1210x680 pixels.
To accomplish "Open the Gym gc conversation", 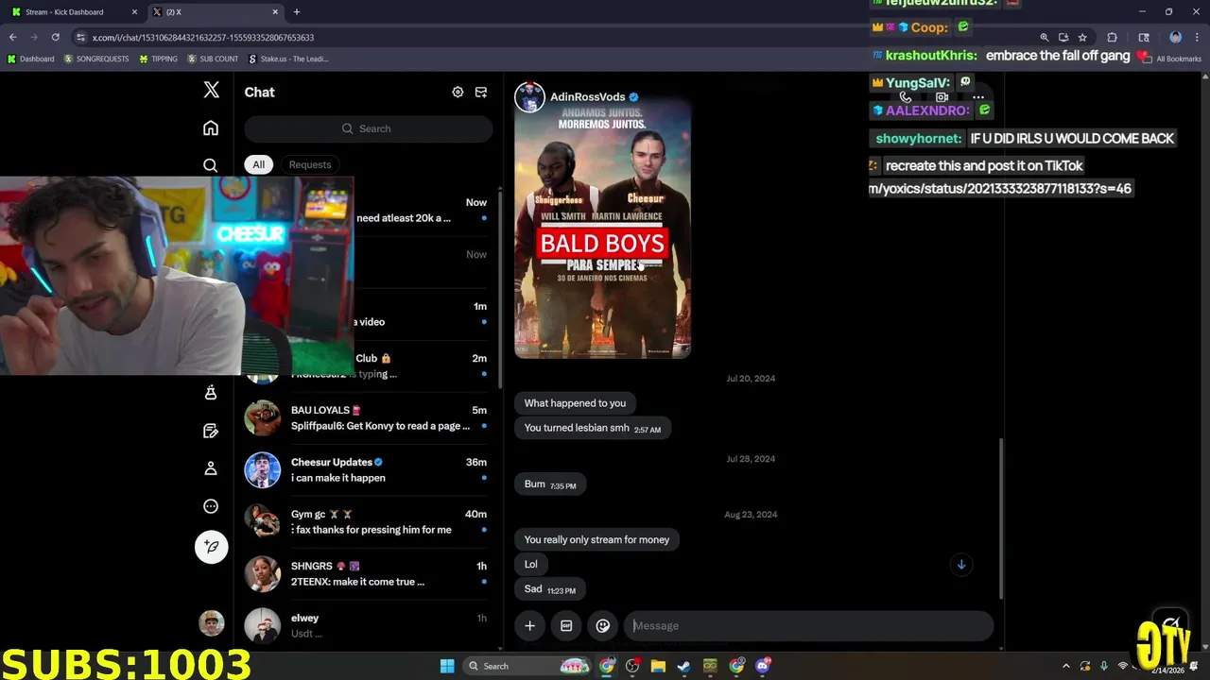I will tap(367, 521).
